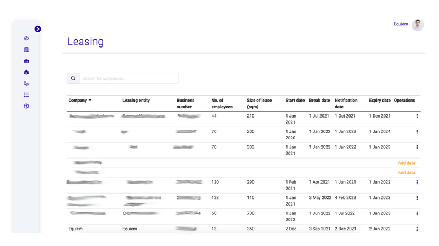Viewport: 439px width, 246px height.
Task: Open settings via the gear icon
Action: (26, 39)
